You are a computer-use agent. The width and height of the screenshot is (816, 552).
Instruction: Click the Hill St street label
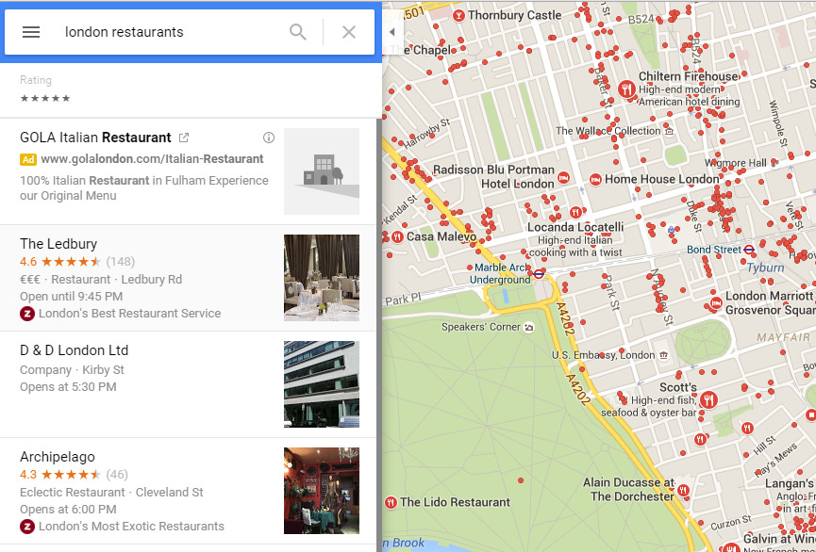(764, 446)
